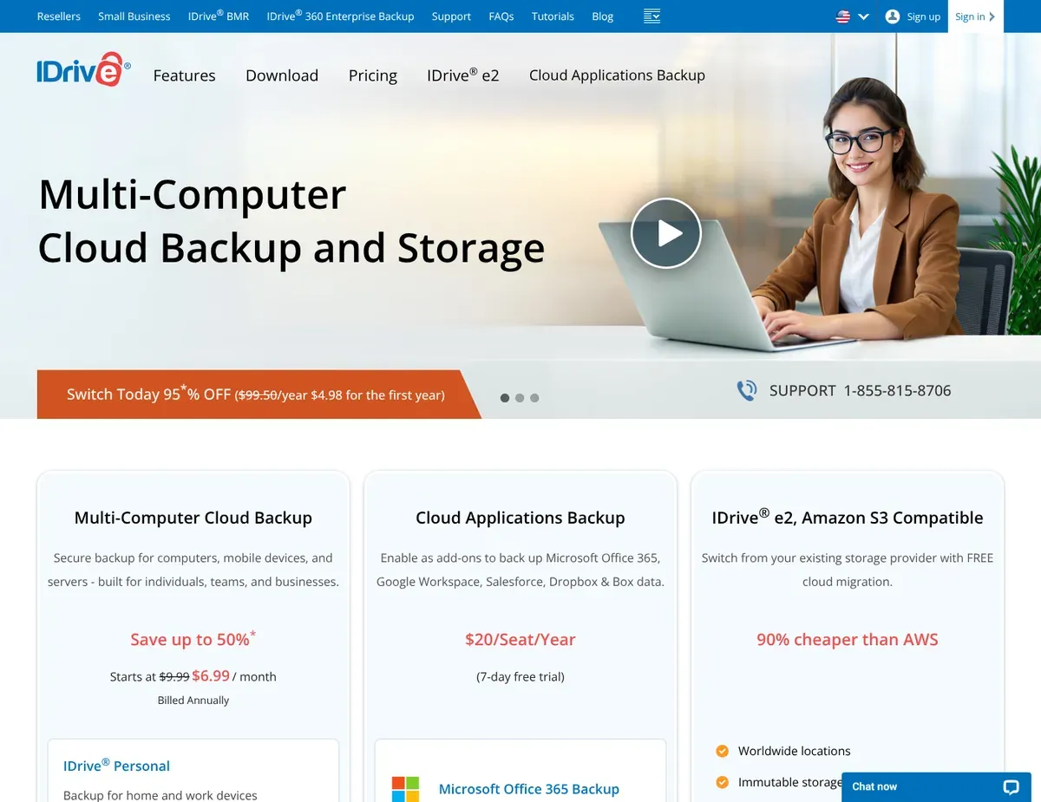This screenshot has width=1041, height=802.
Task: Click the $20/Seat/Year price text
Action: tap(520, 640)
